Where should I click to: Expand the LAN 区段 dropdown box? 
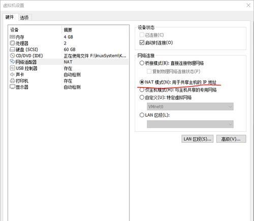[x=190, y=124]
